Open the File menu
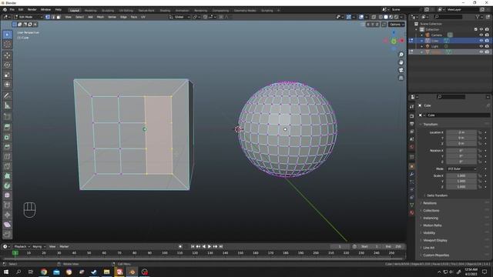This screenshot has height=277, width=493. (x=12, y=10)
